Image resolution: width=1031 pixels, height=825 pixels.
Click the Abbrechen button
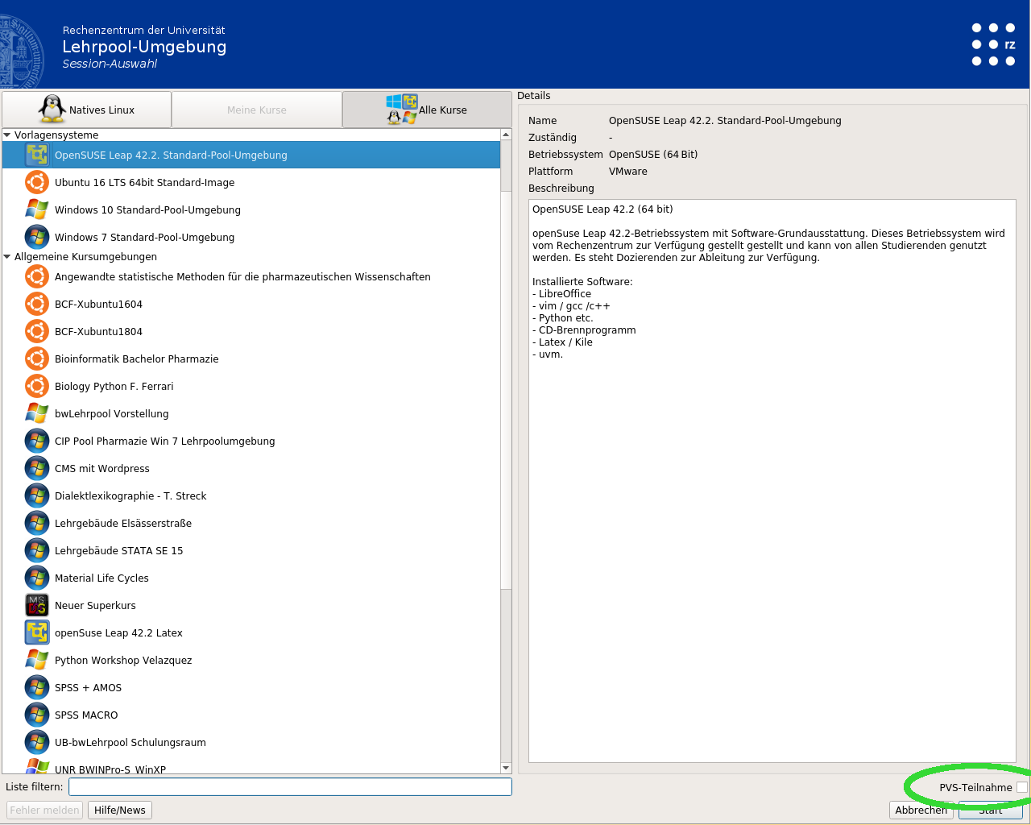921,810
